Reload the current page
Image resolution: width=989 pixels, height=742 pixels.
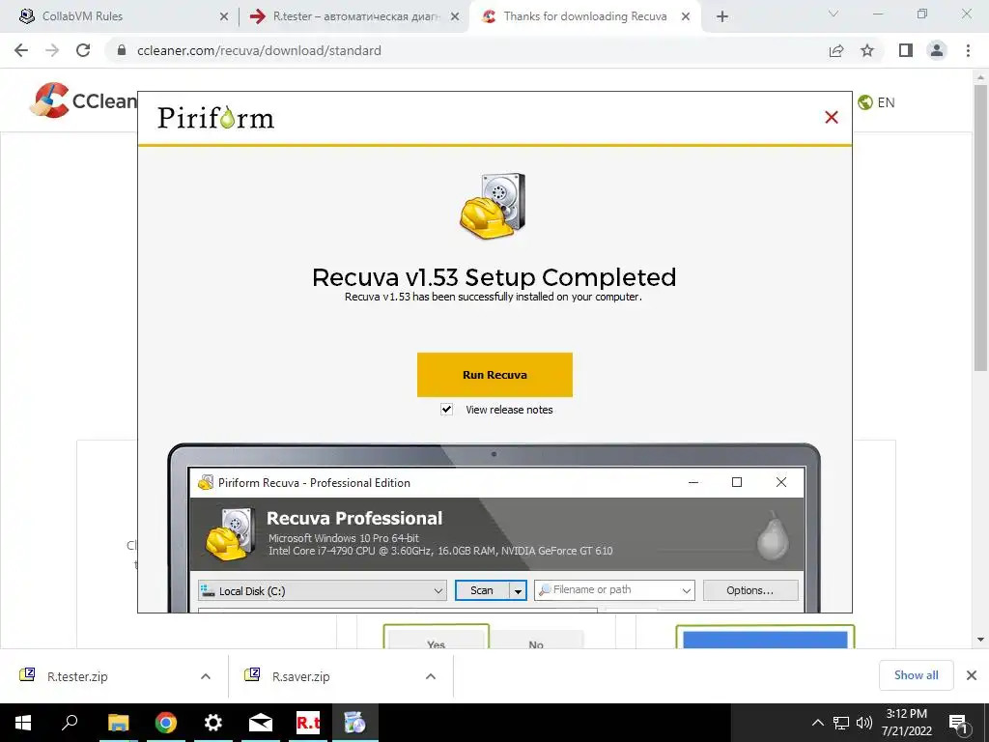point(83,50)
